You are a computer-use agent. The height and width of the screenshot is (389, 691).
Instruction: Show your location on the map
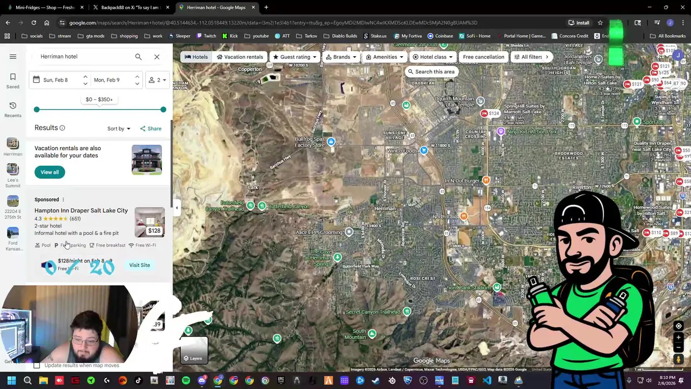tap(679, 326)
